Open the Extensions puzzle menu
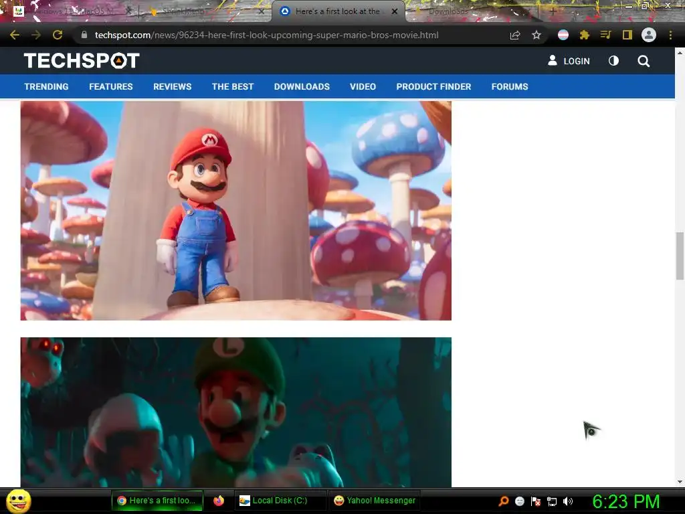The width and height of the screenshot is (685, 514). (x=585, y=35)
